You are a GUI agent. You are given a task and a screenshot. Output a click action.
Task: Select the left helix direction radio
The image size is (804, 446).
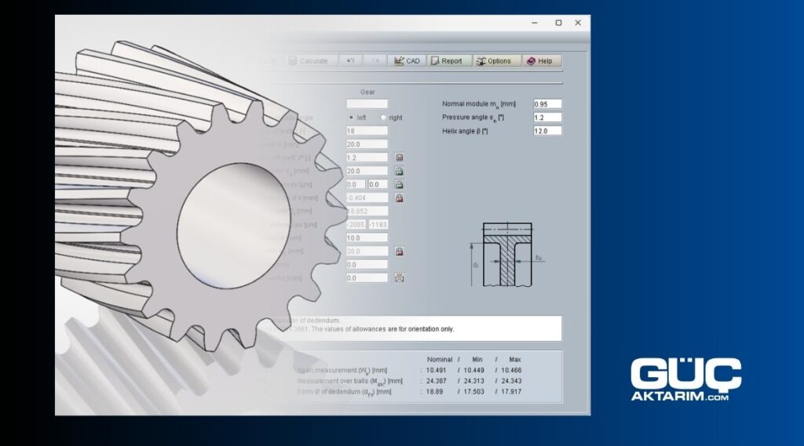[x=351, y=118]
